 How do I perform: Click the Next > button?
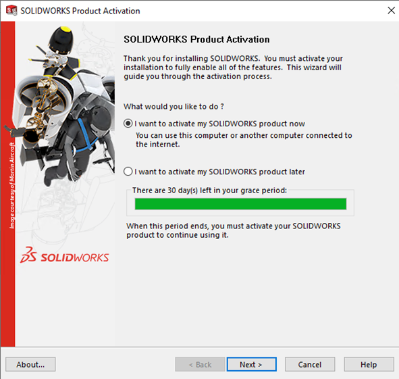pos(251,364)
